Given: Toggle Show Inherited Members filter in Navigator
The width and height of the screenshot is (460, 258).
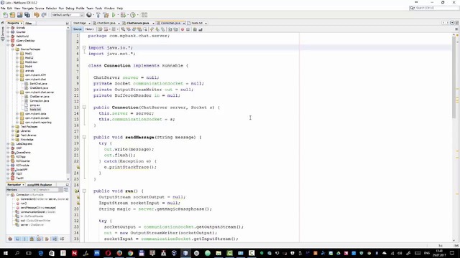Looking at the screenshot, I should pos(10,239).
